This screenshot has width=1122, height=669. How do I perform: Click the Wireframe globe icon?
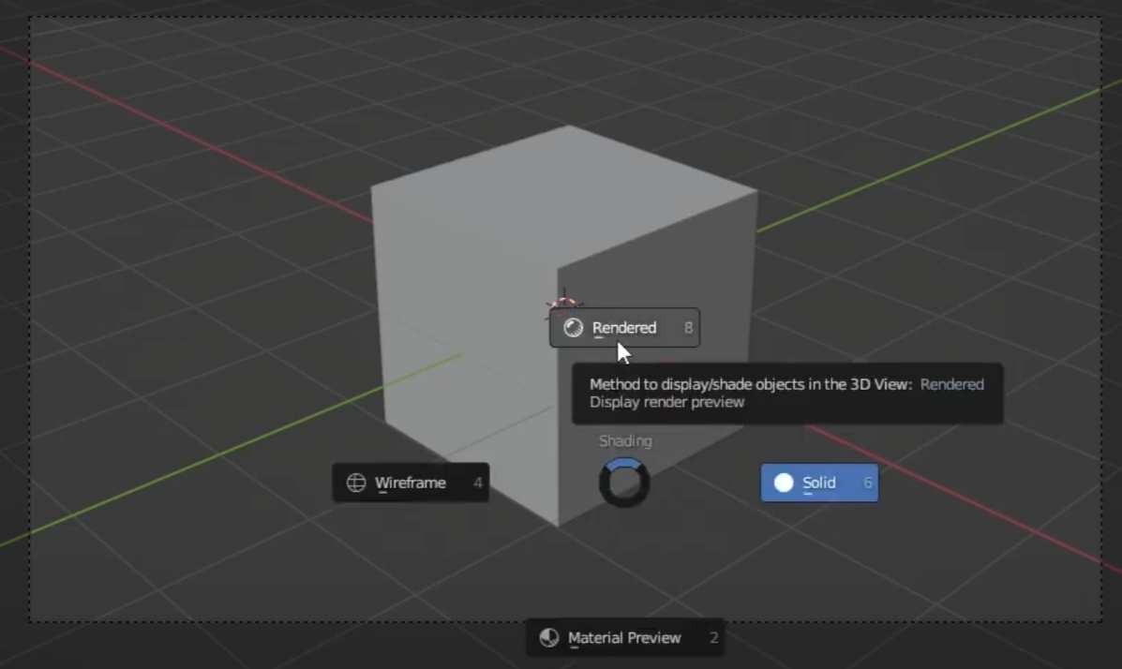pos(356,483)
